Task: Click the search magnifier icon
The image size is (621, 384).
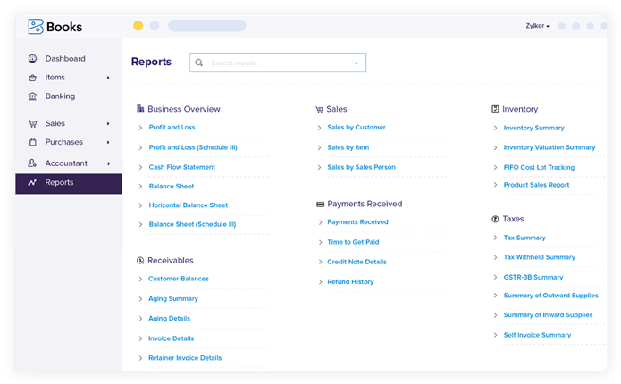Action: pos(199,63)
